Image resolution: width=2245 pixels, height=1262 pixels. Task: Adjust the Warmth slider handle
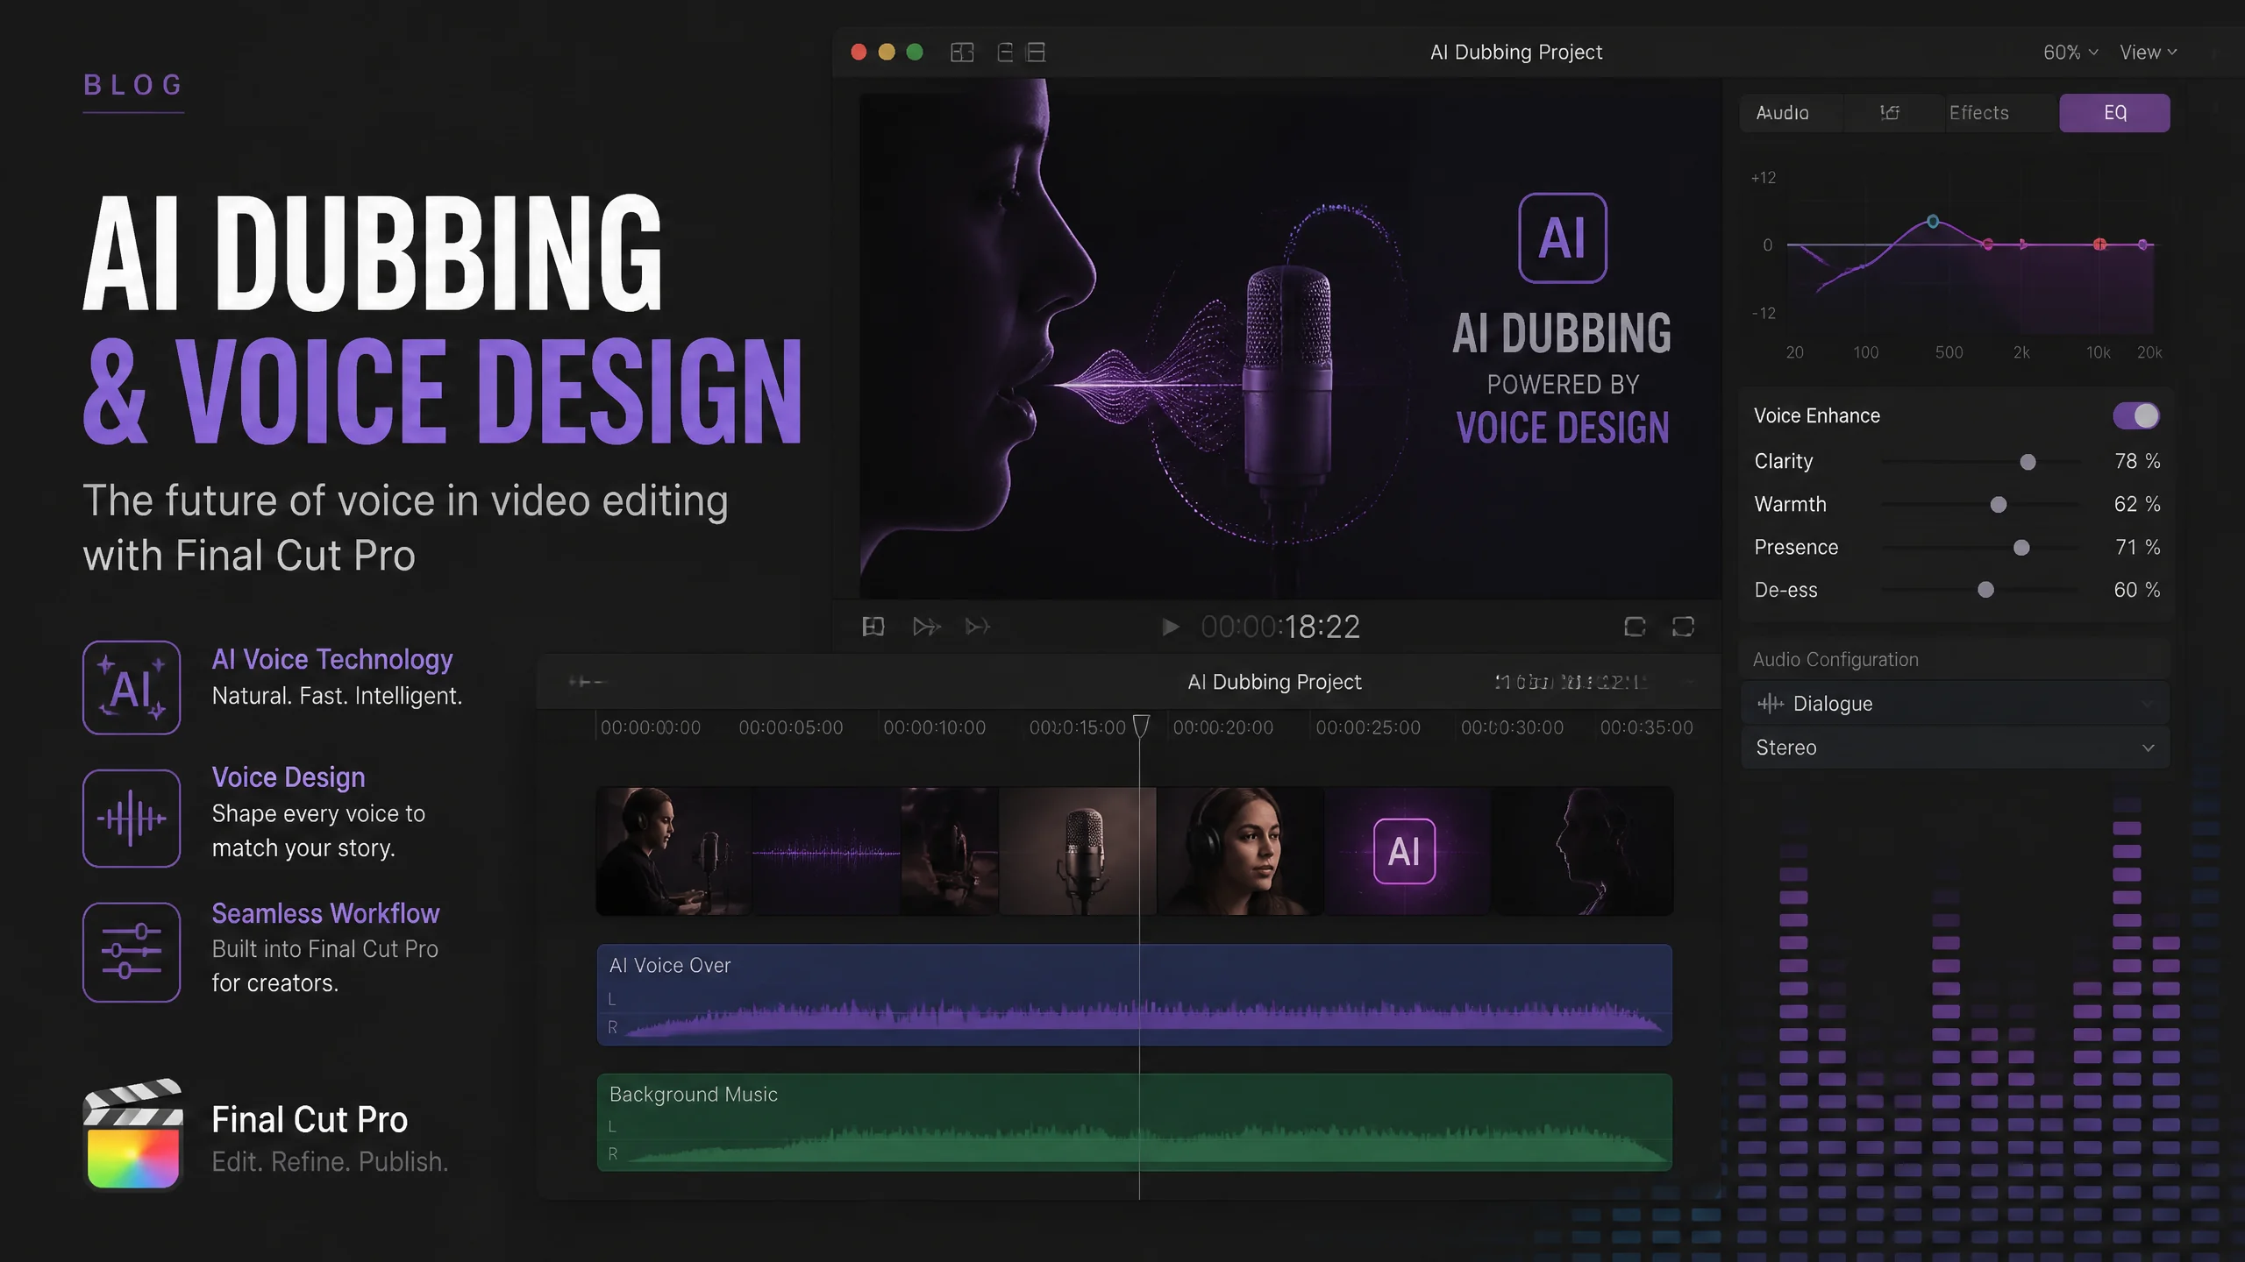pos(1998,505)
